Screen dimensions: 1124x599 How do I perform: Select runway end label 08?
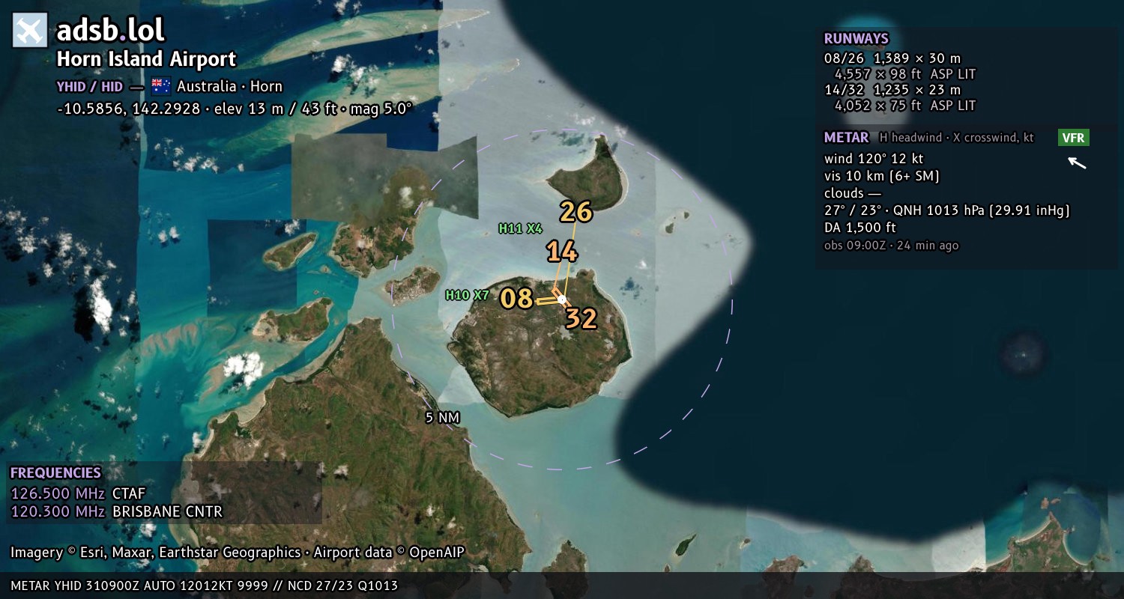click(x=516, y=299)
